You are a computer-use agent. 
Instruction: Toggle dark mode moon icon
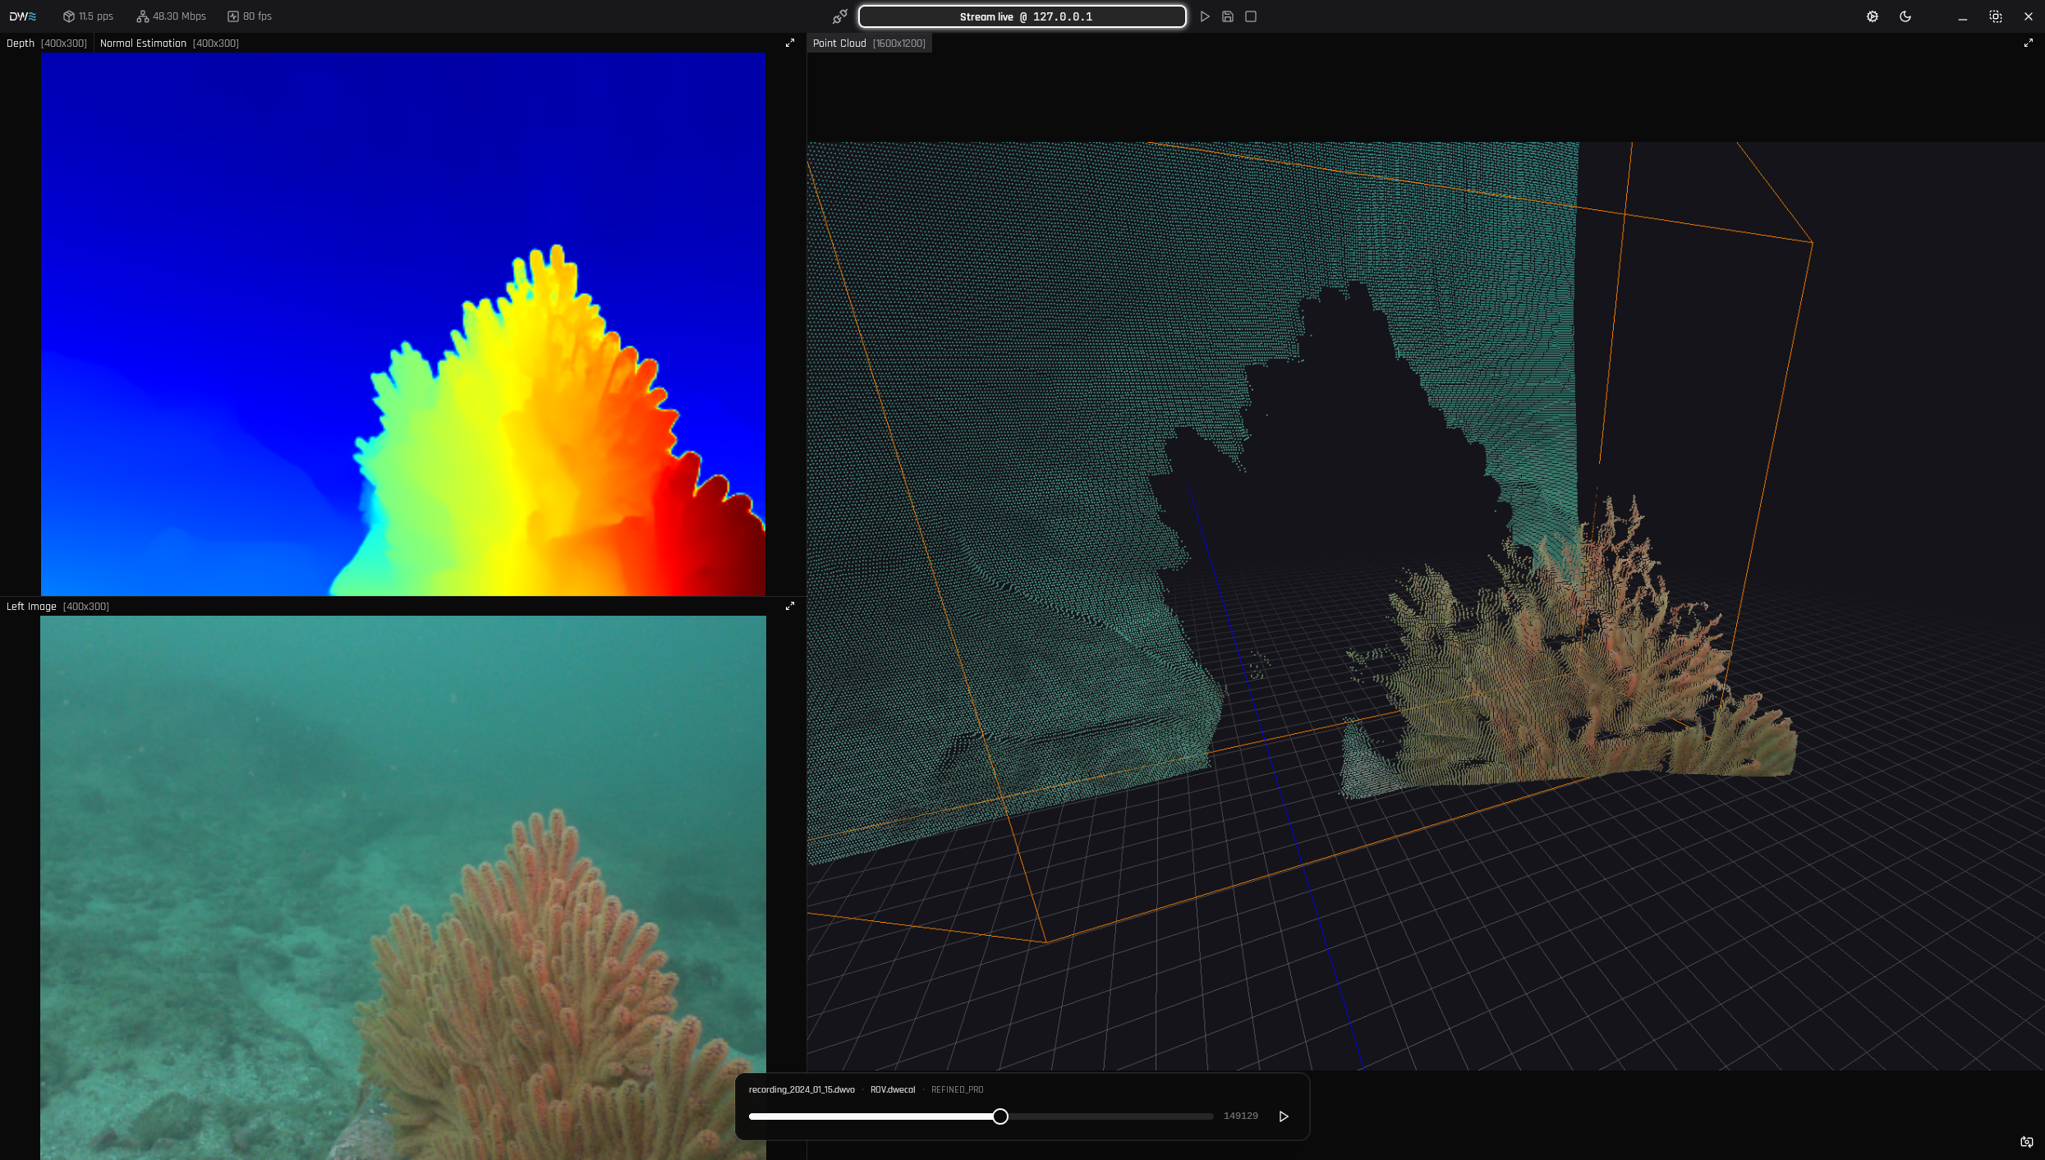(1905, 16)
